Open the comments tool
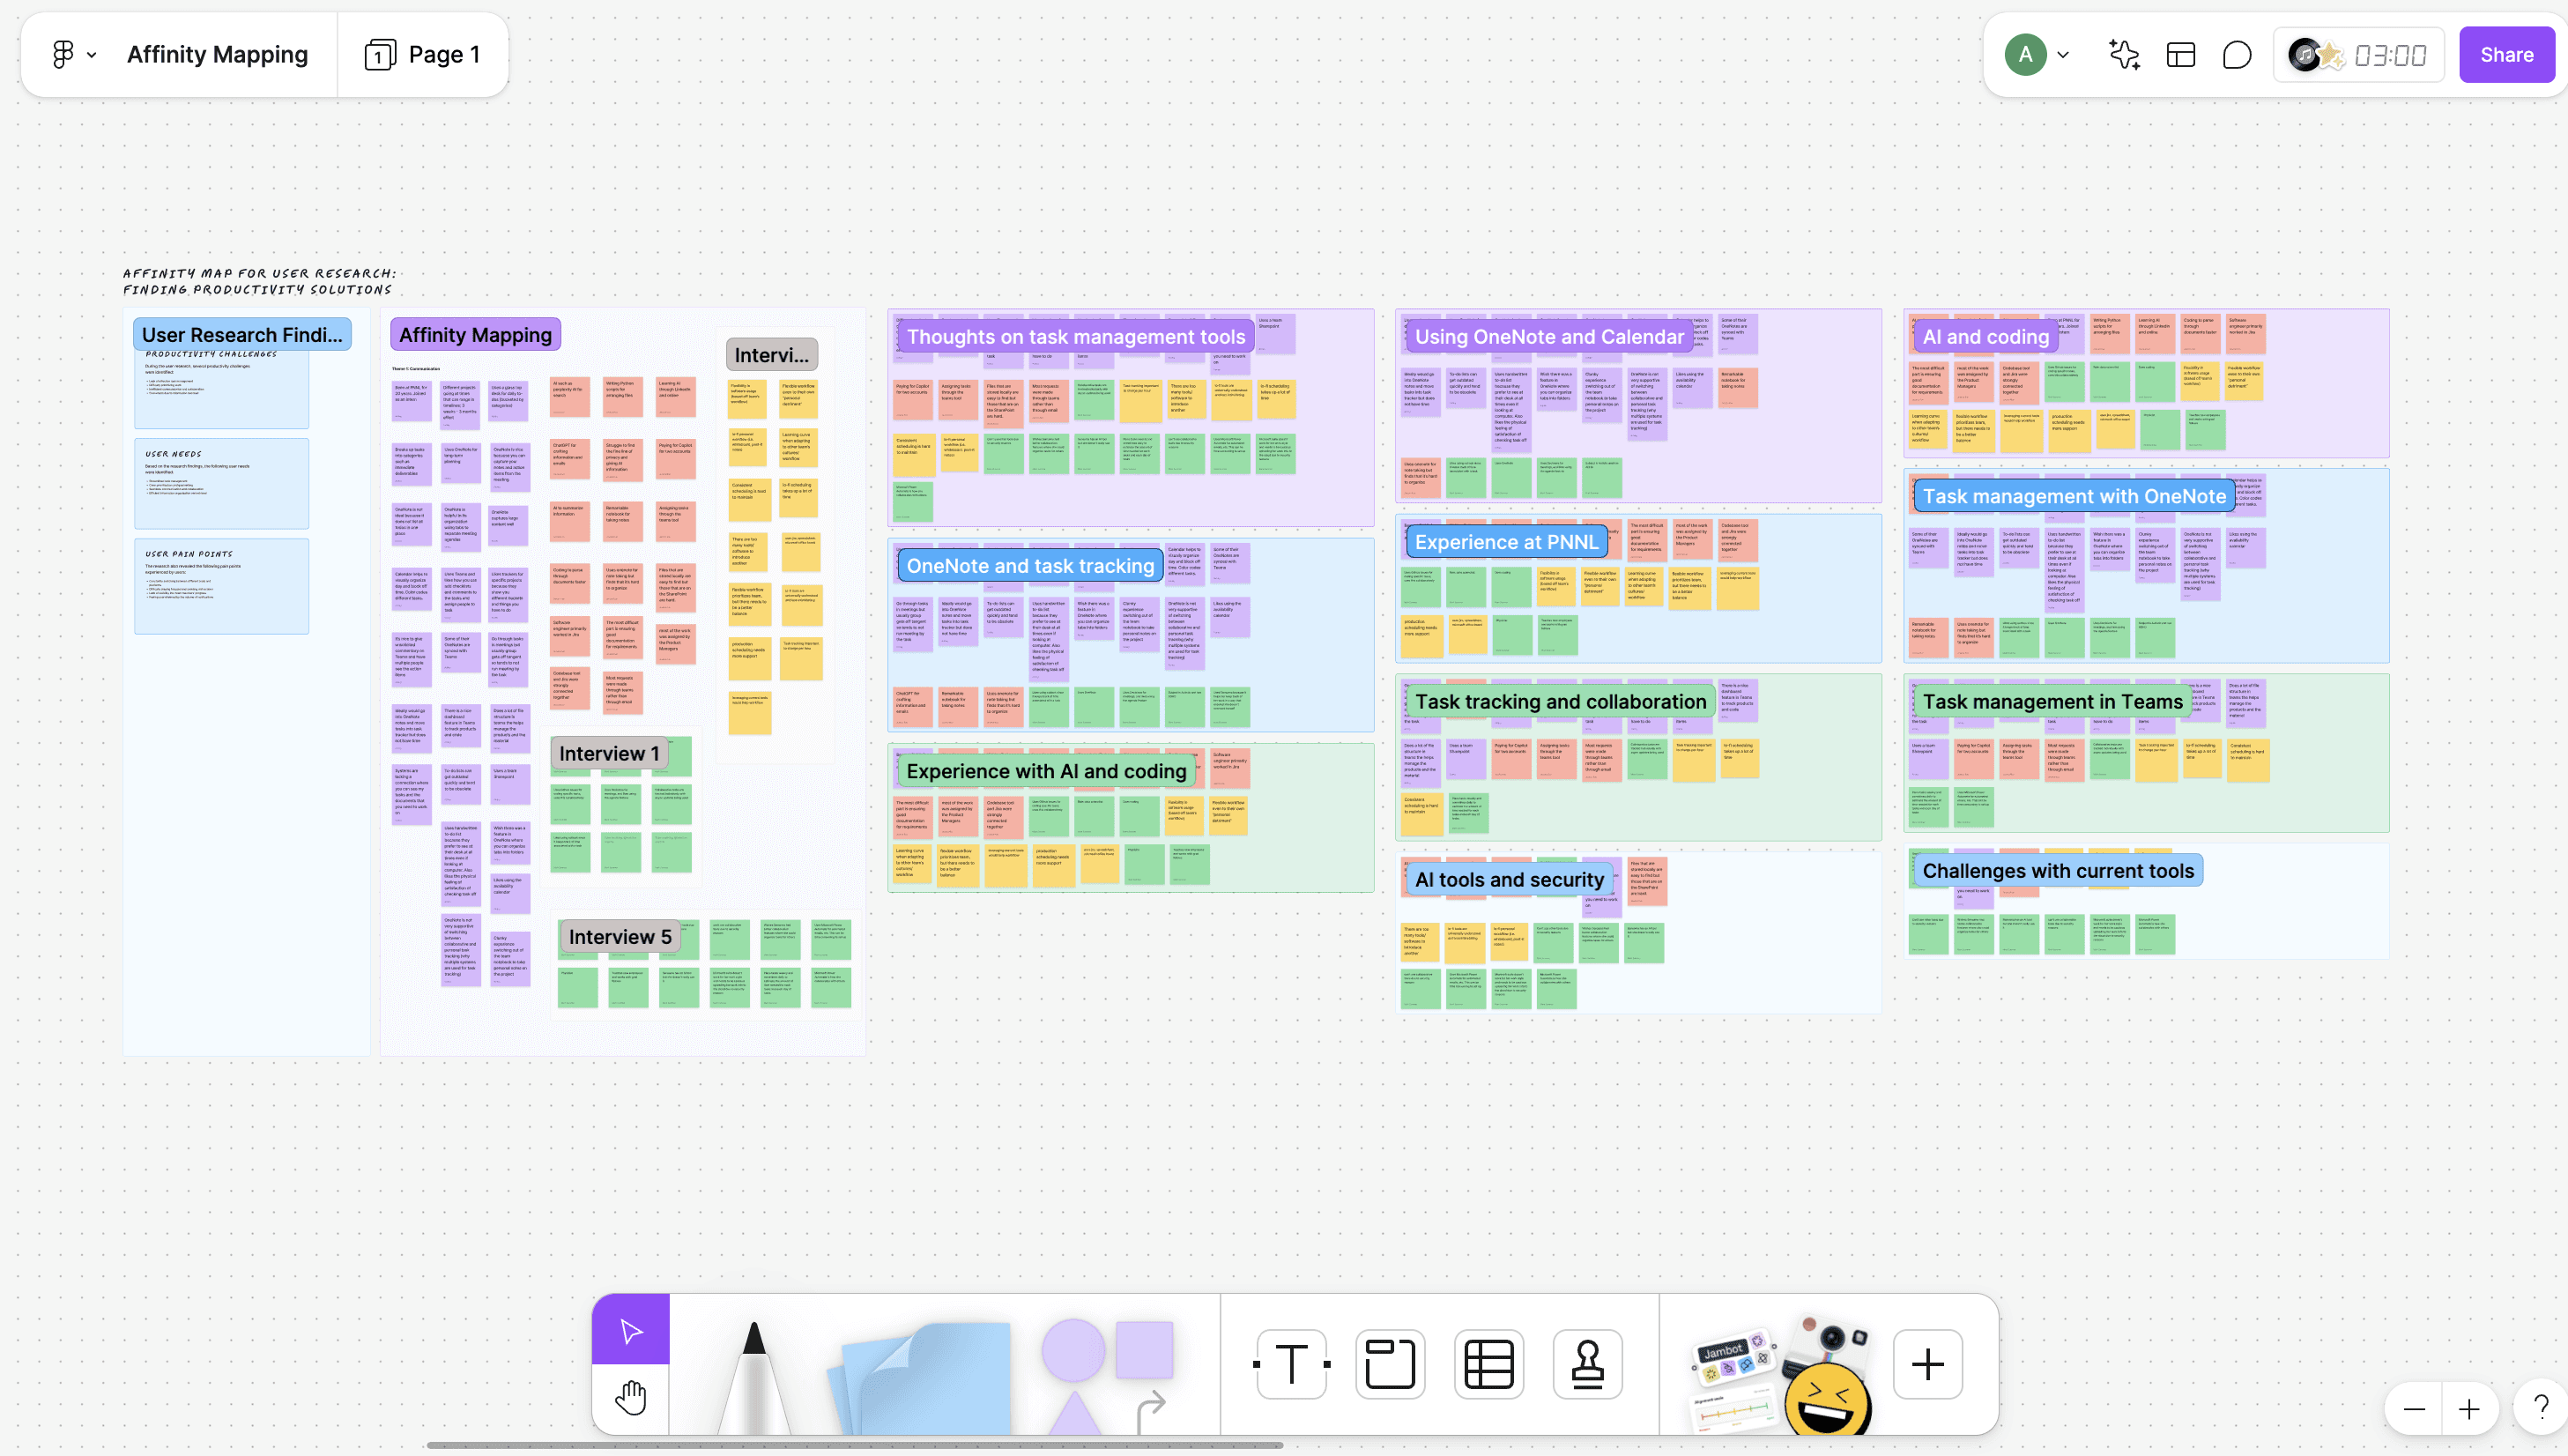Viewport: 2568px width, 1456px height. (2238, 54)
